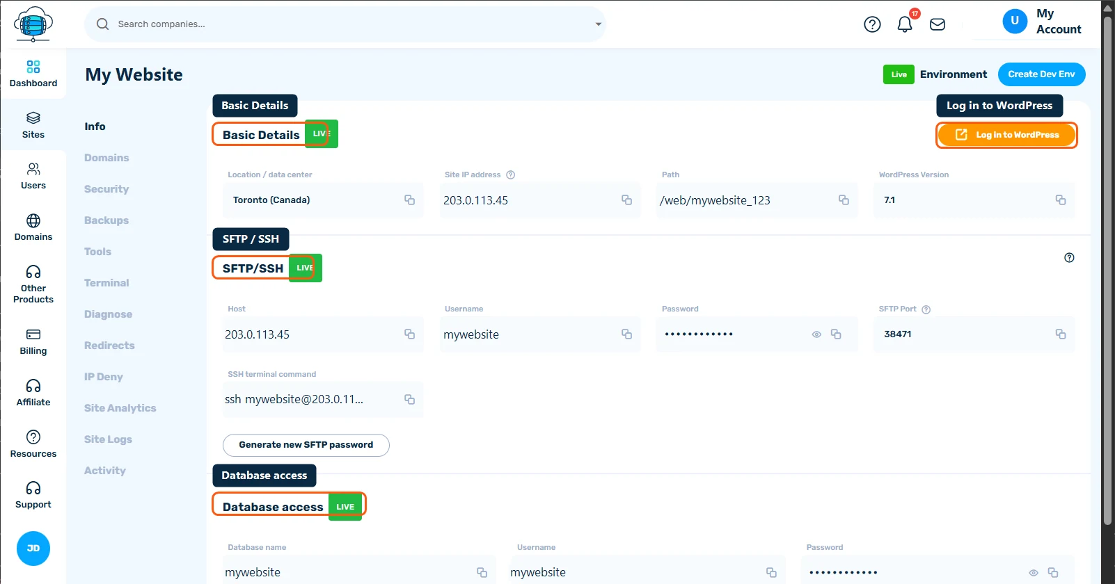Copy the Path /web/mywebsite_123
The image size is (1115, 584).
pos(844,200)
